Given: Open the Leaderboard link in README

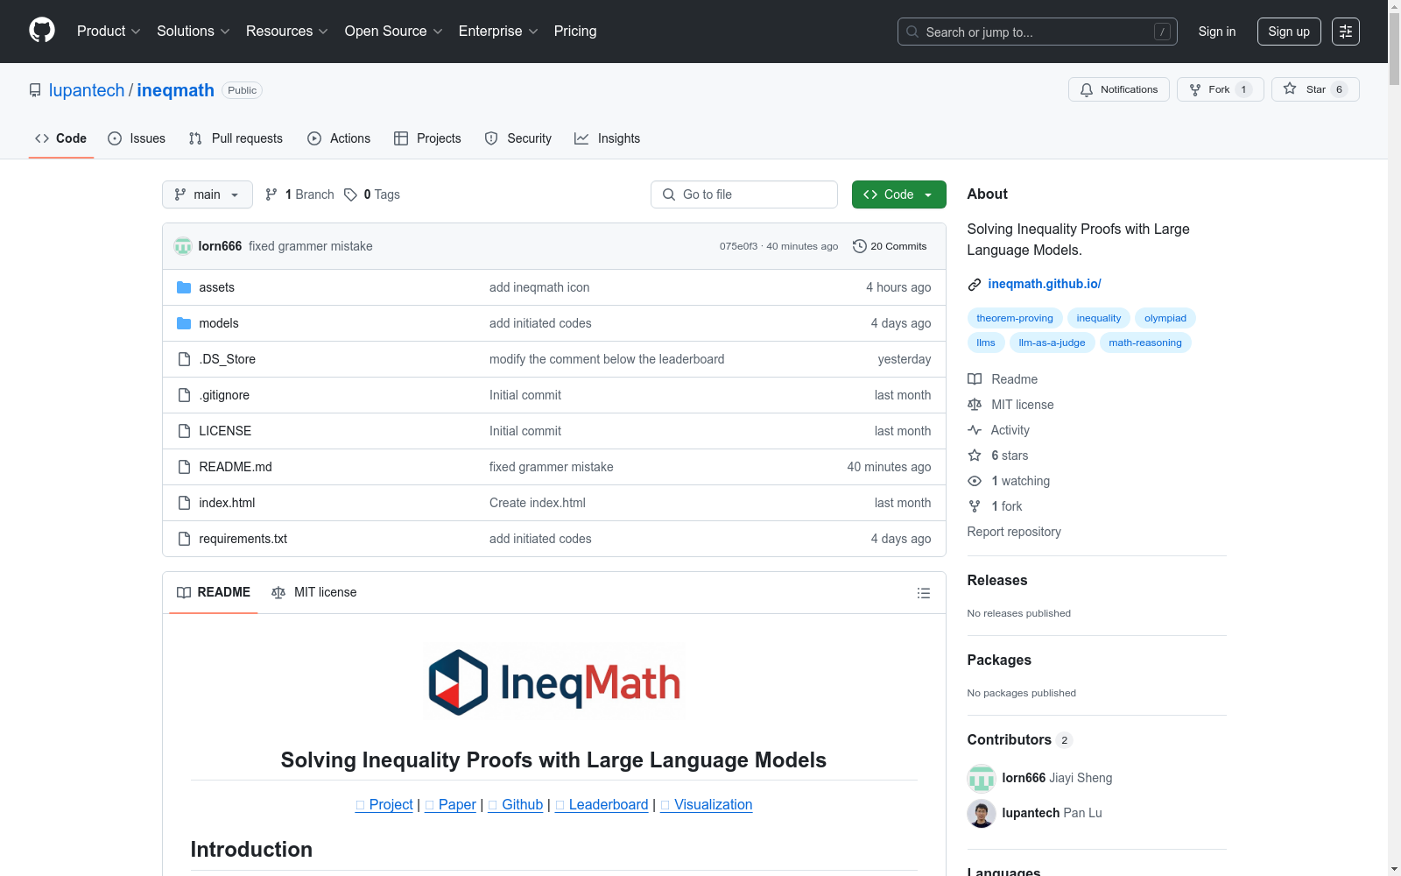Looking at the screenshot, I should 602,805.
